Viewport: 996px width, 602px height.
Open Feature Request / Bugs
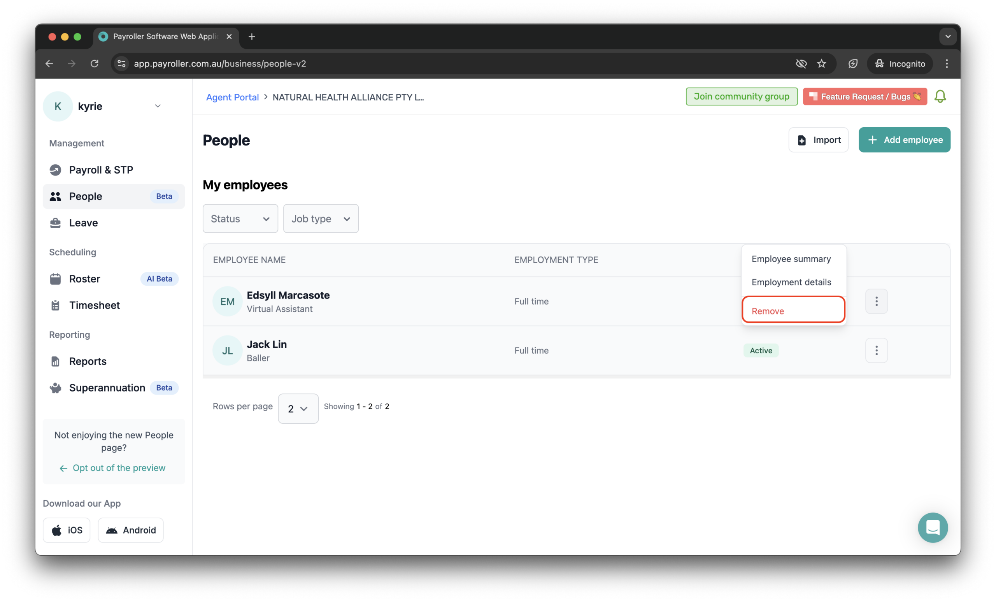[864, 97]
